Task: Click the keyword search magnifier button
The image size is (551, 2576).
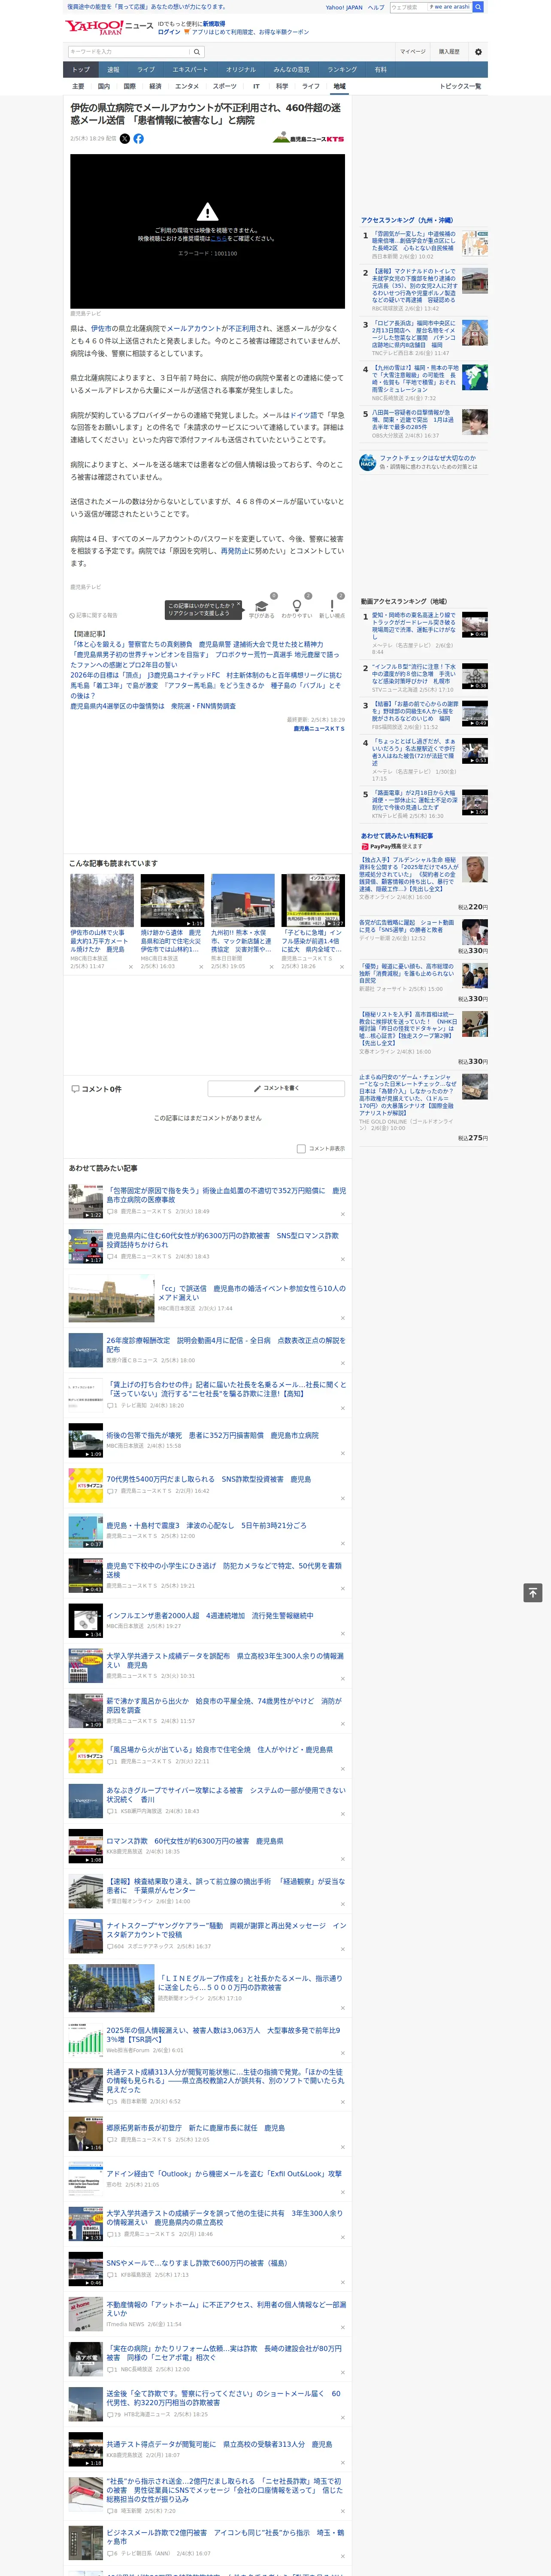Action: pyautogui.click(x=197, y=51)
